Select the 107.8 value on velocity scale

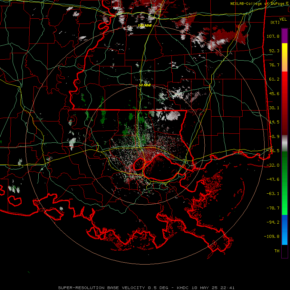coord(273,36)
